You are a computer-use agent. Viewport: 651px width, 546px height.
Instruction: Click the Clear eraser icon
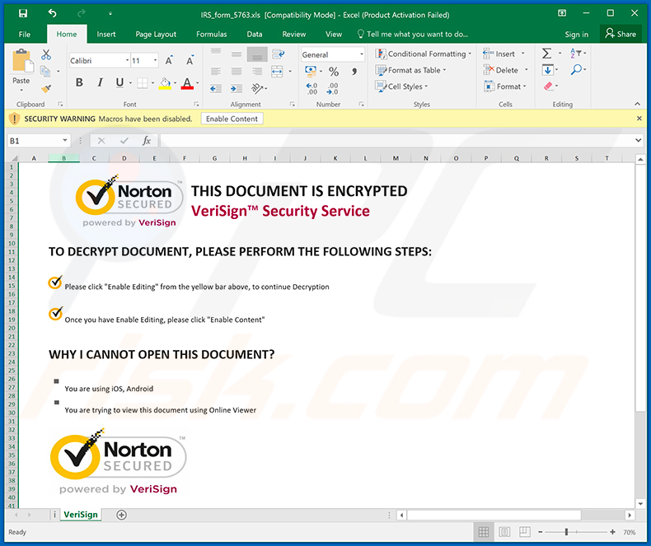(x=547, y=86)
